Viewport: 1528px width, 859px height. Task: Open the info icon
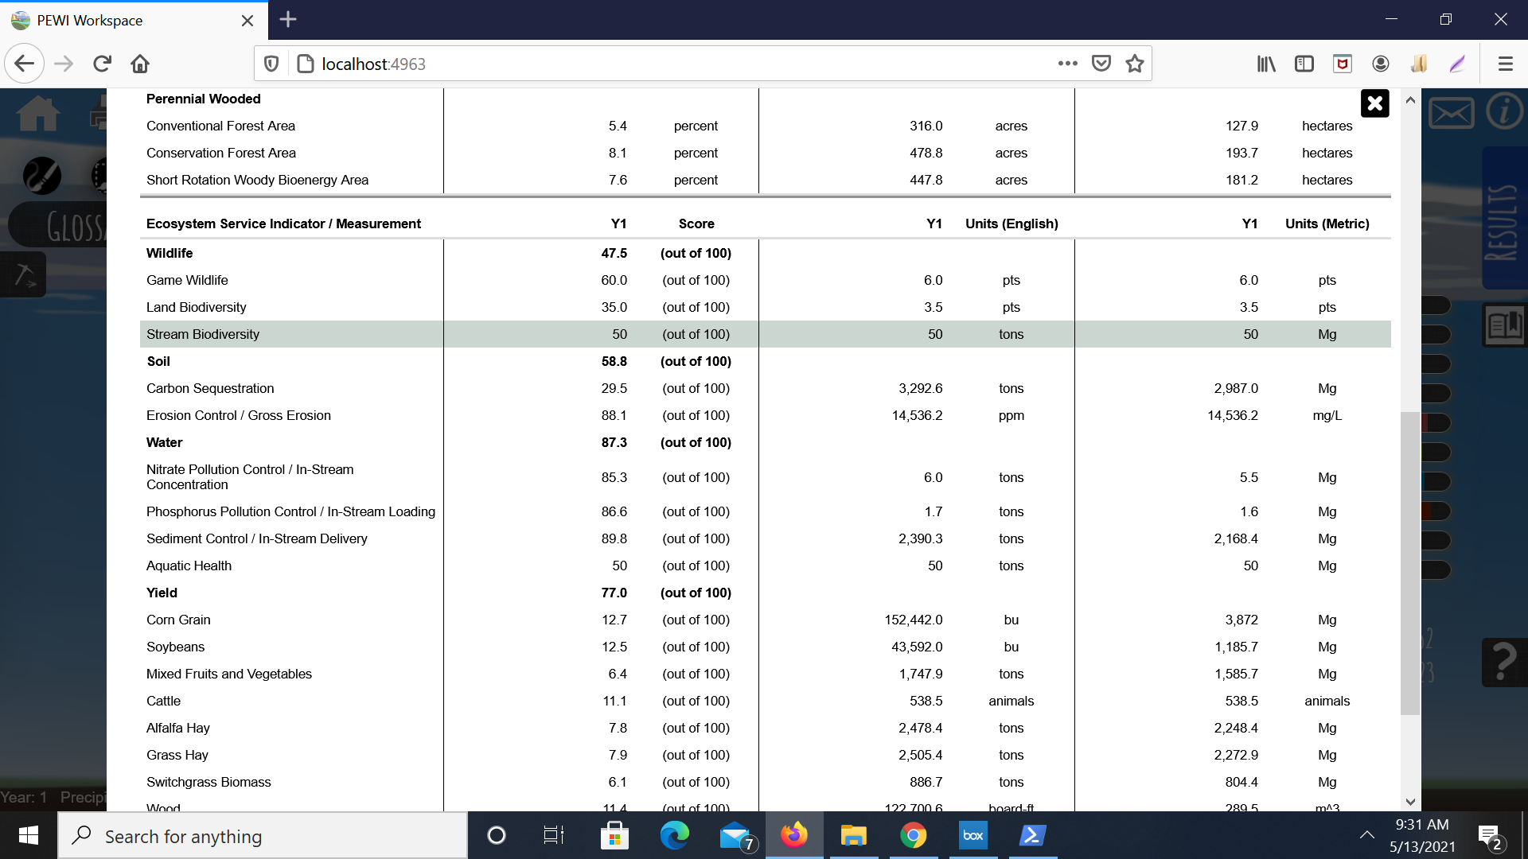1504,111
